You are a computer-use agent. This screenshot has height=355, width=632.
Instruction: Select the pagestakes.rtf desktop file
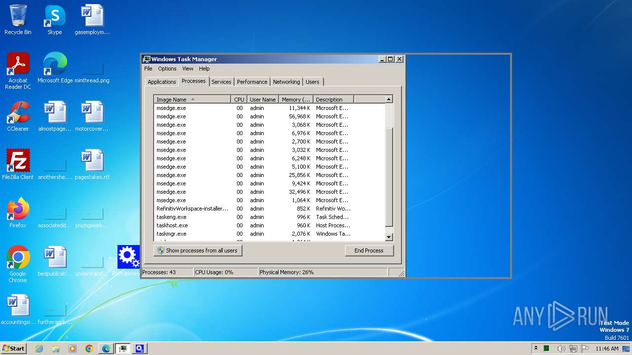(92, 164)
